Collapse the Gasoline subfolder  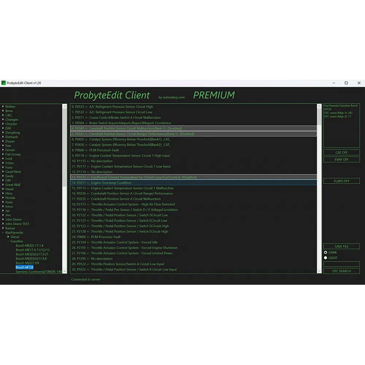pos(8,241)
